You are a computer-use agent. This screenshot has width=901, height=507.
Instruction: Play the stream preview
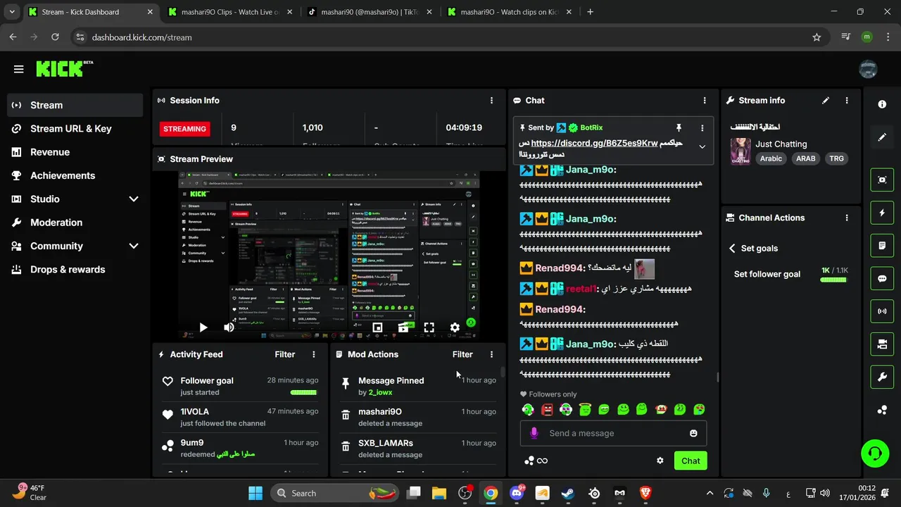(x=203, y=327)
